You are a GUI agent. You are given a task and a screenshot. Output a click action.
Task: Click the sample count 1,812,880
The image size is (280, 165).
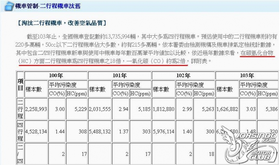[163, 109]
